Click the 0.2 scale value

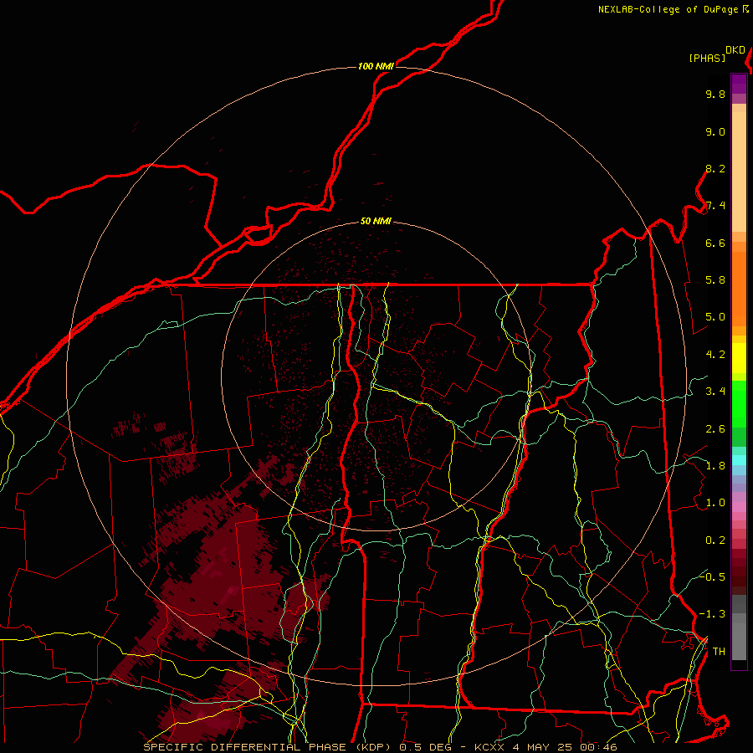point(715,540)
